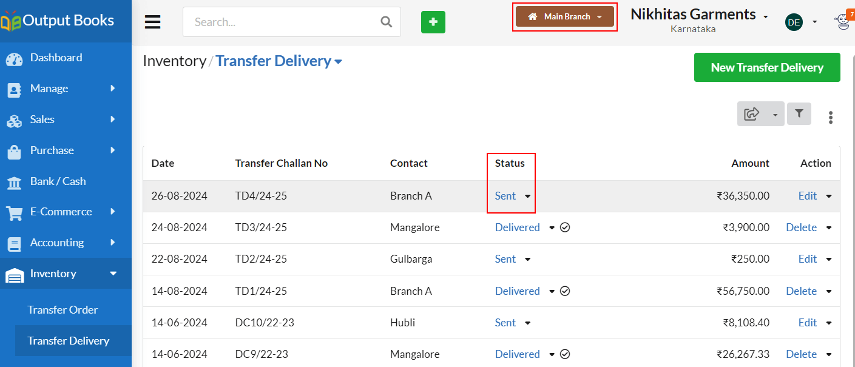Viewport: 855px width, 367px height.
Task: Expand the Purchase sidebar submenu arrow
Action: click(x=113, y=150)
